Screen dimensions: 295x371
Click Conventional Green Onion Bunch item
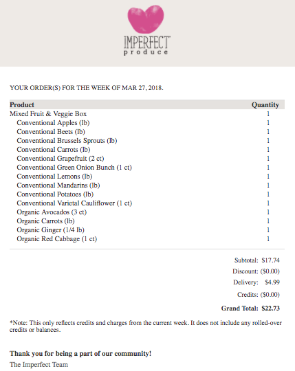[x=74, y=168]
